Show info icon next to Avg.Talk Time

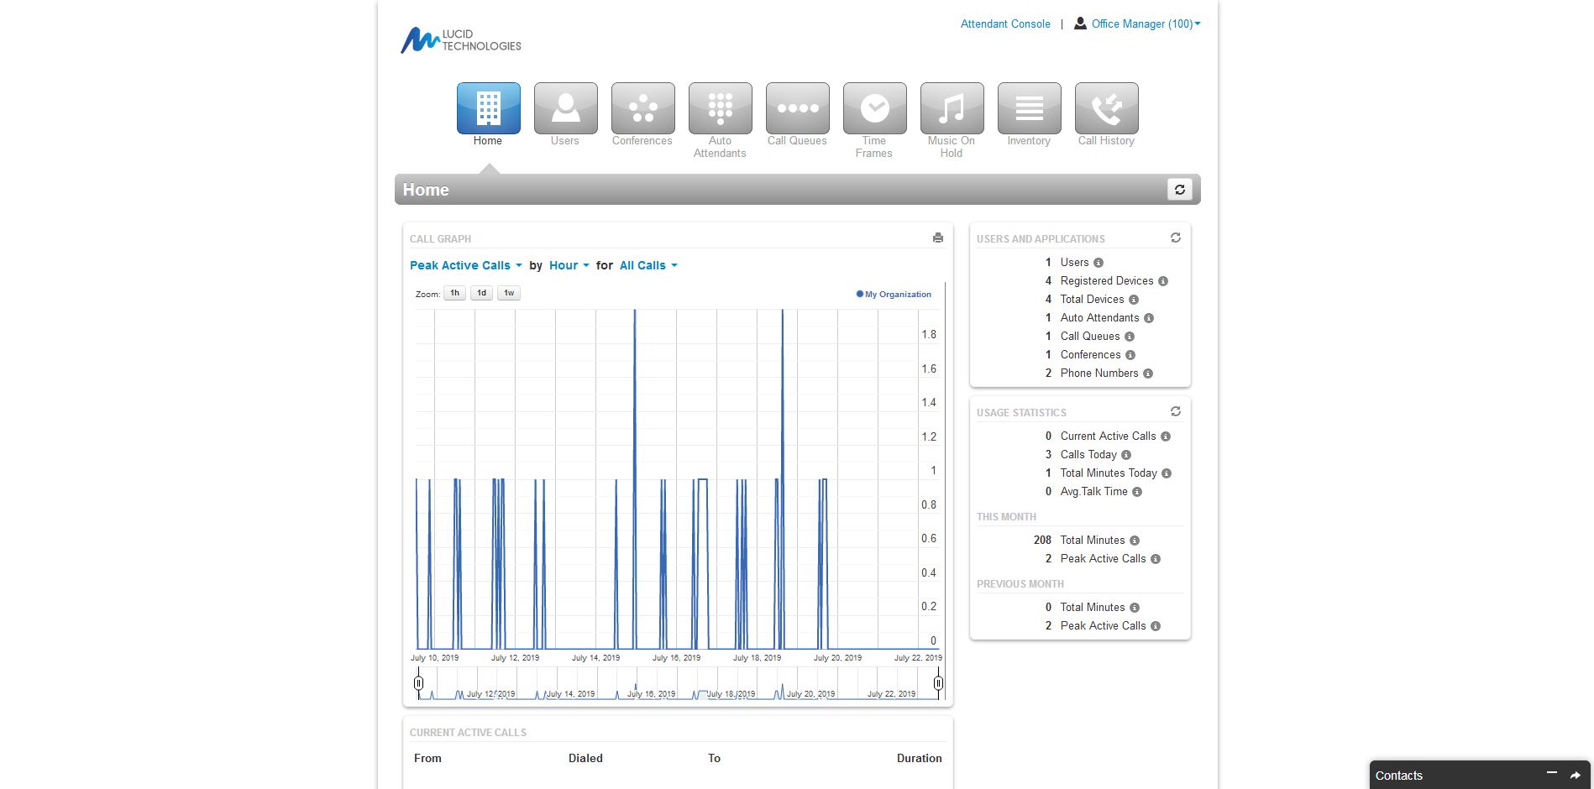(1137, 492)
